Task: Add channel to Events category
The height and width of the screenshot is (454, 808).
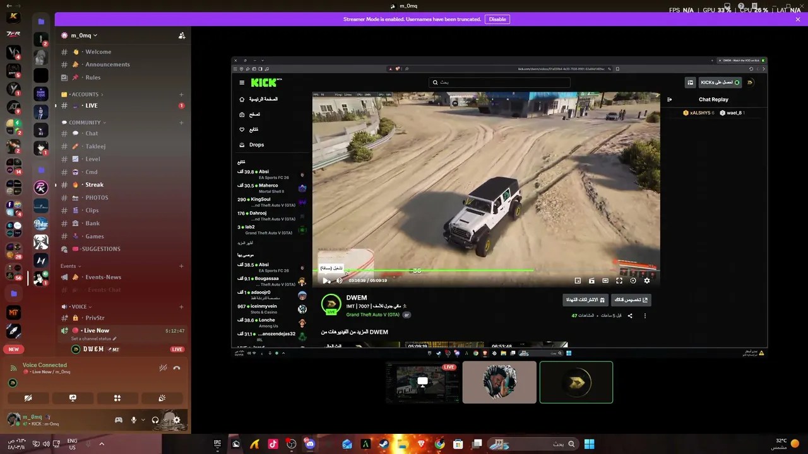Action: (x=181, y=266)
